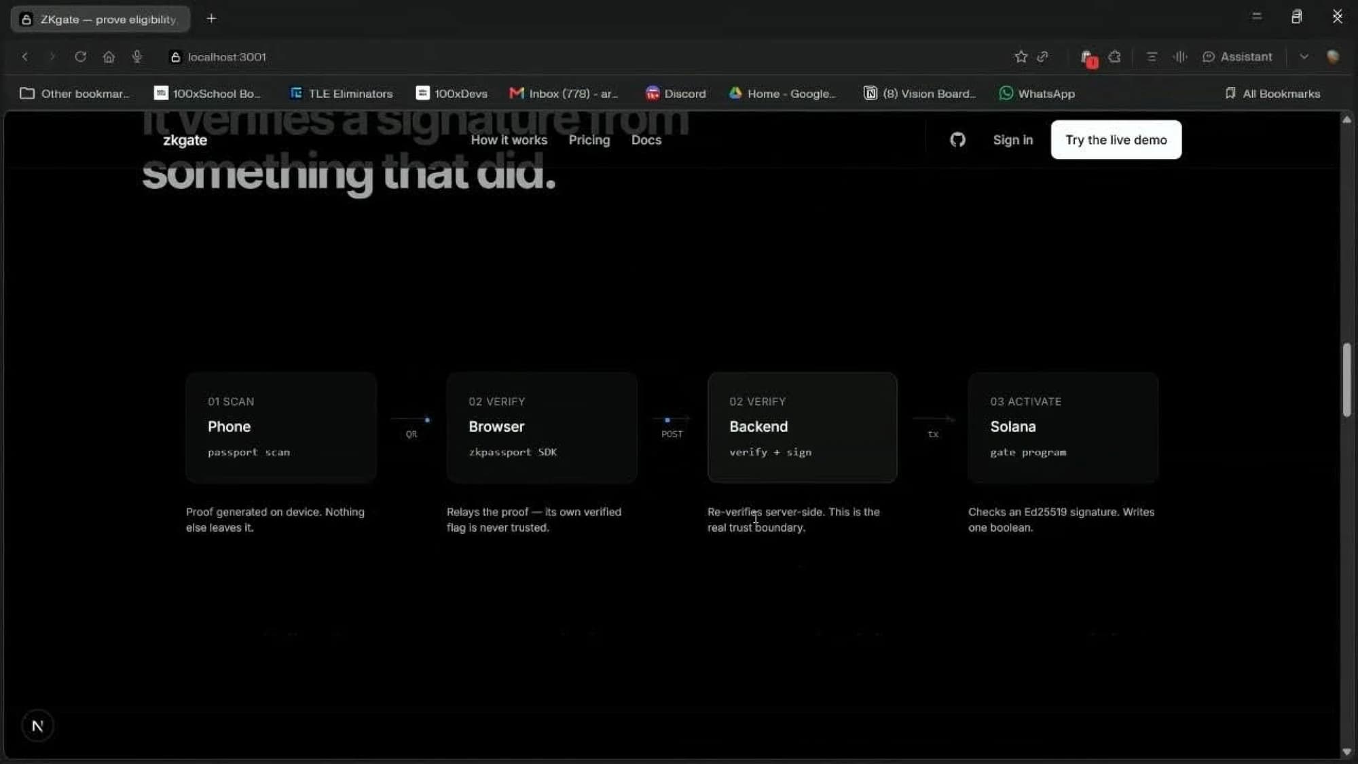Select the Browser zkpassport SDK card
This screenshot has height=764, width=1358.
[542, 427]
